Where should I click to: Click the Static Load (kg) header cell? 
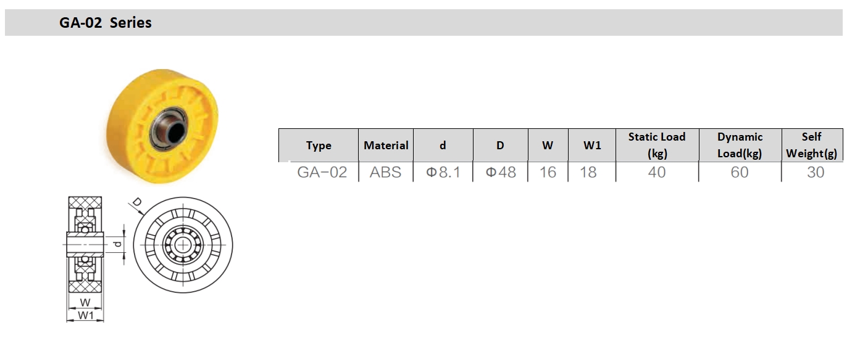coord(657,146)
